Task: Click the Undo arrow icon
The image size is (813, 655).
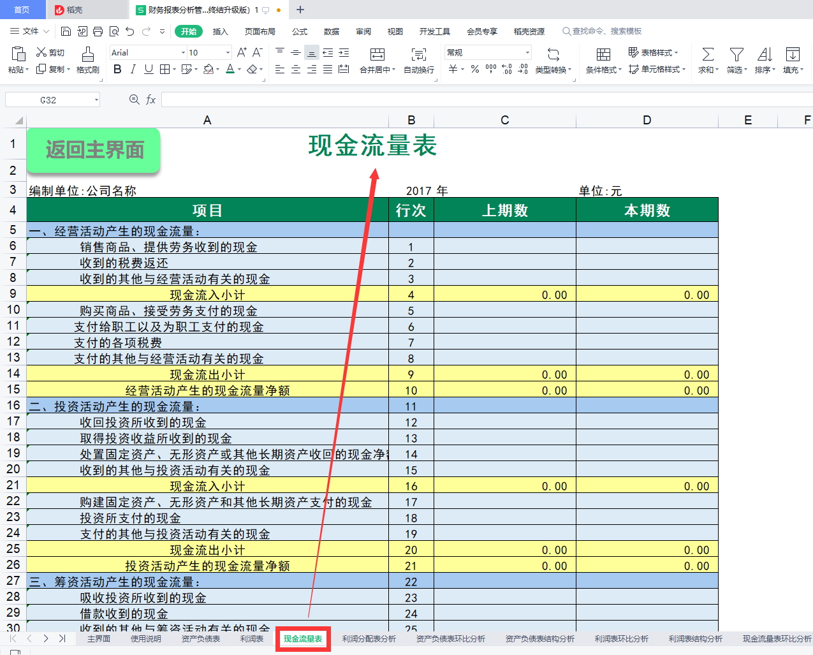Action: (x=130, y=31)
